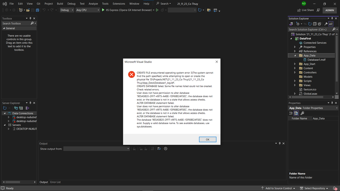Viewport: 340px width, 191px height.
Task: Click the browser refresh icon in toolbar
Action: [x=200, y=10]
